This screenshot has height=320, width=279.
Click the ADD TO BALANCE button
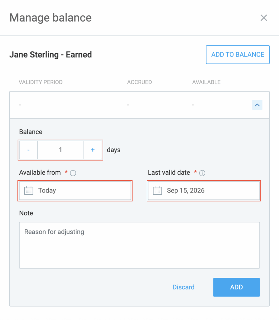(x=237, y=54)
